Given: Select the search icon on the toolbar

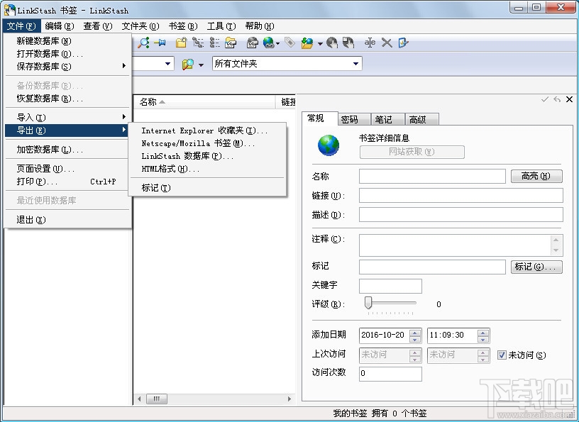Looking at the screenshot, I should pos(143,43).
